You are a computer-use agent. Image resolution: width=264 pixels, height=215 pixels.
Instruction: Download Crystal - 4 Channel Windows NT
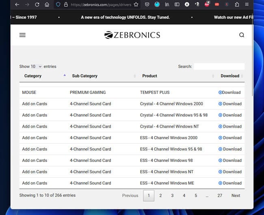230,126
